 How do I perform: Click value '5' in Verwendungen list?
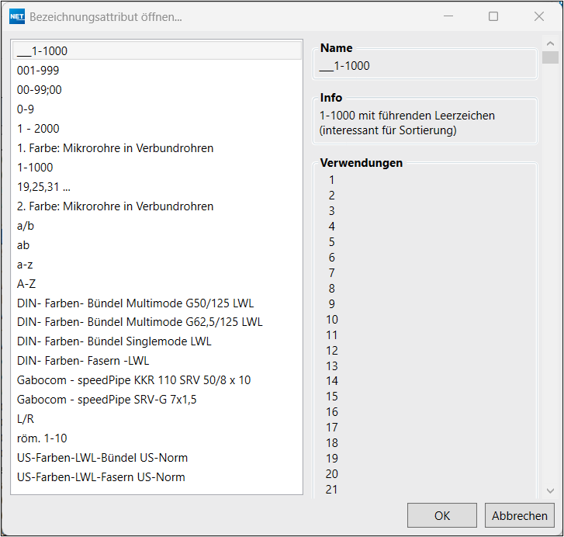click(x=331, y=241)
